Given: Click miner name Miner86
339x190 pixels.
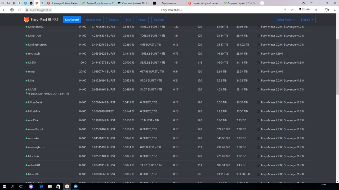Looking at the screenshot, I should click(x=33, y=174).
